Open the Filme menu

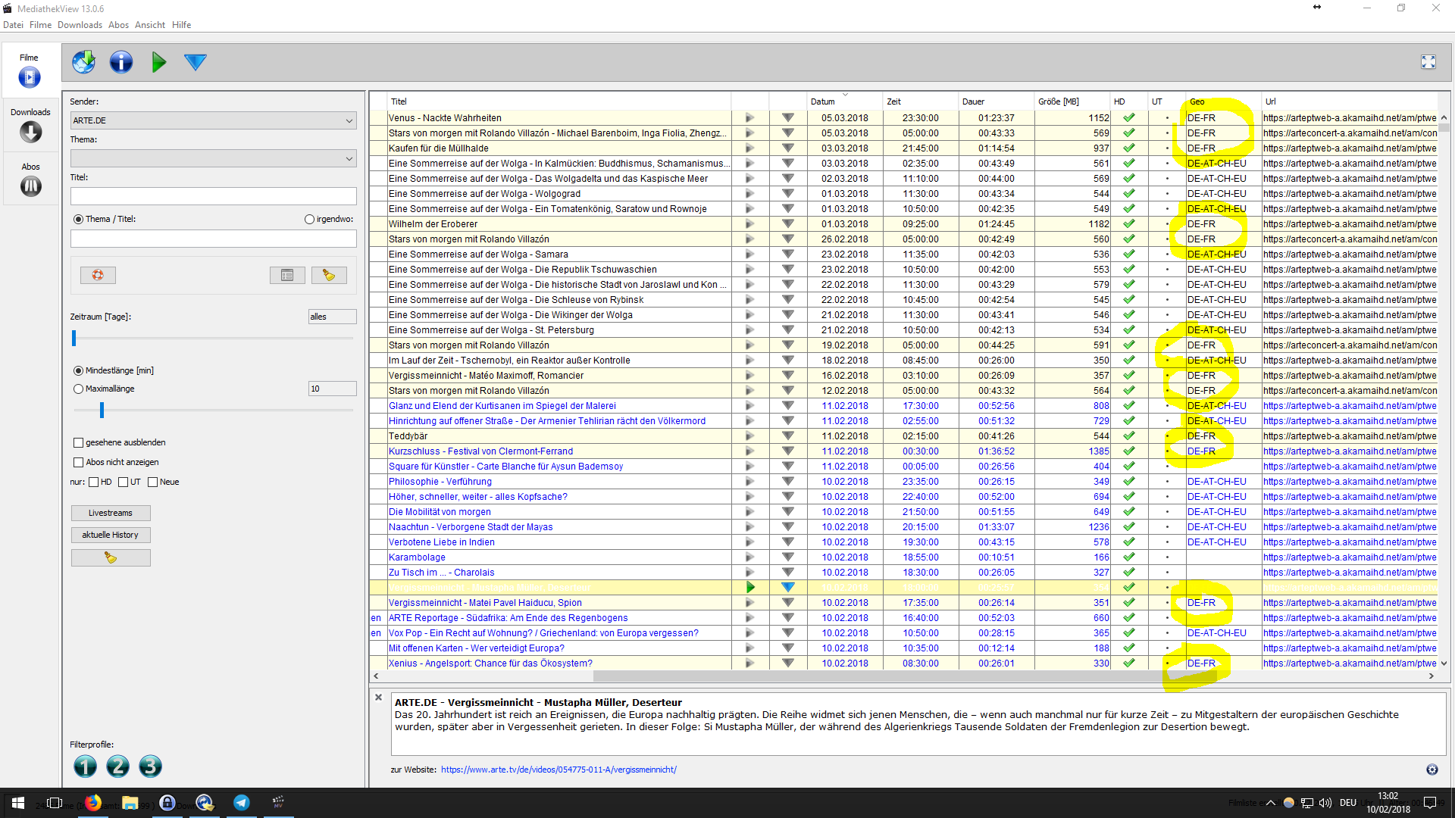tap(40, 25)
